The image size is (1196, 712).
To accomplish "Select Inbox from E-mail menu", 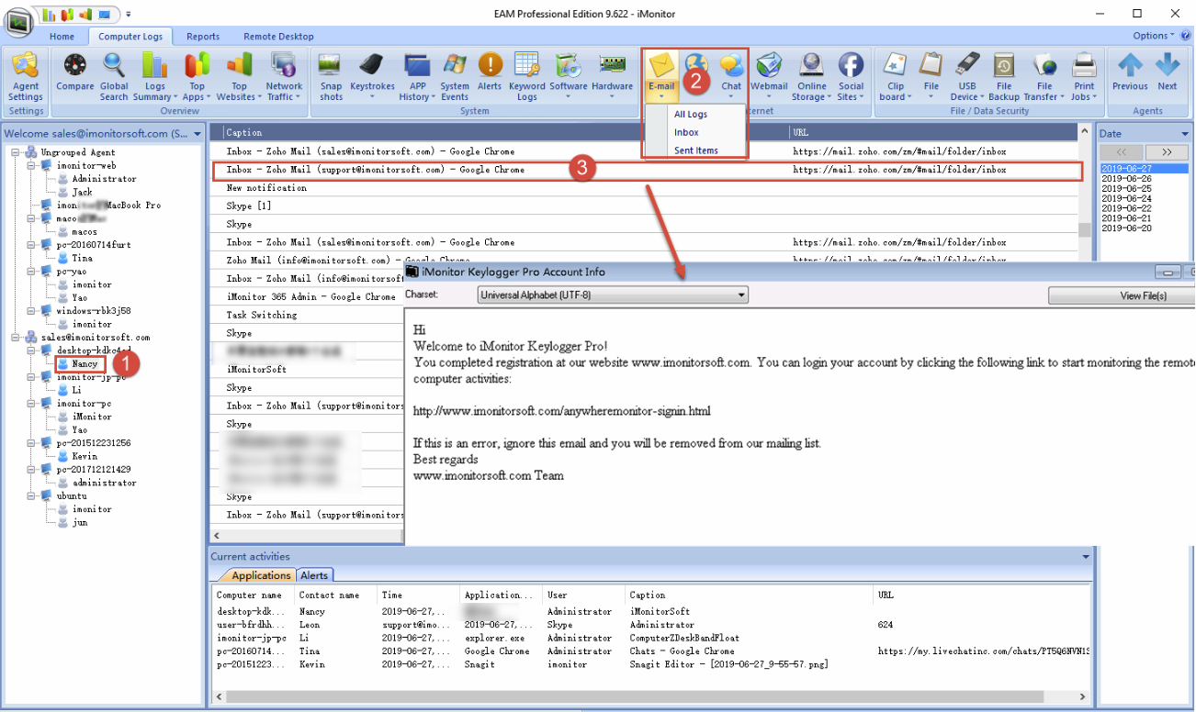I will pos(686,133).
